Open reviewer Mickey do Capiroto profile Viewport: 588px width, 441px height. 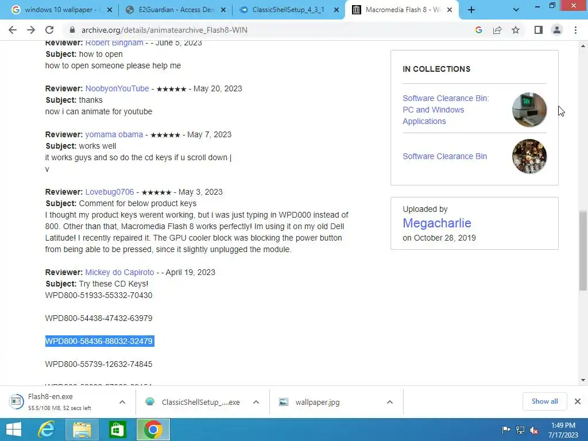(x=119, y=272)
